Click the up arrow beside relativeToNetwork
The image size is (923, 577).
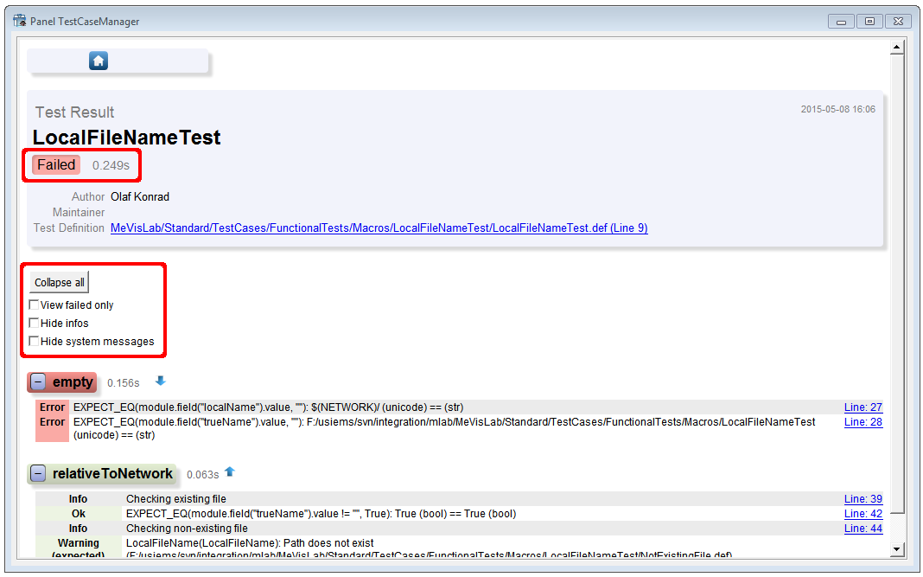229,472
